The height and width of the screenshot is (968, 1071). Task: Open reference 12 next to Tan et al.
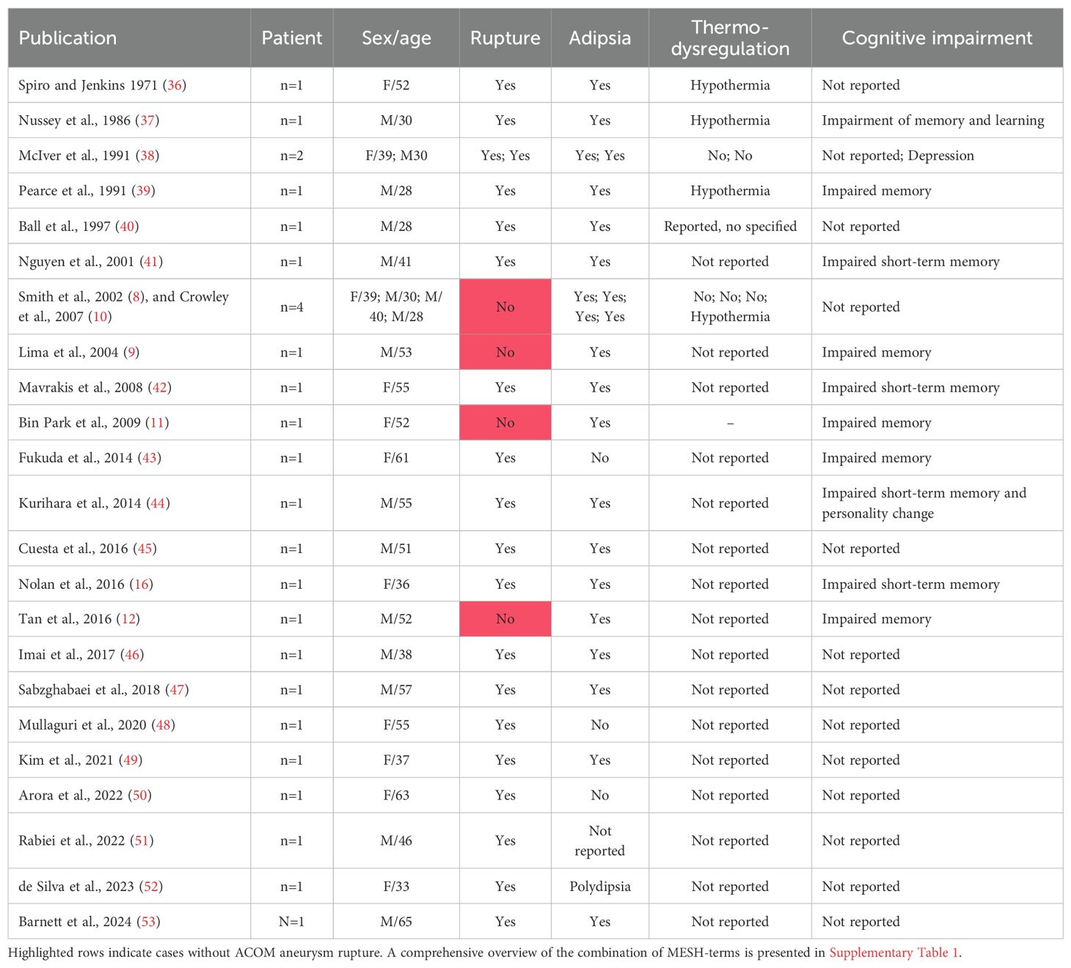coord(128,619)
